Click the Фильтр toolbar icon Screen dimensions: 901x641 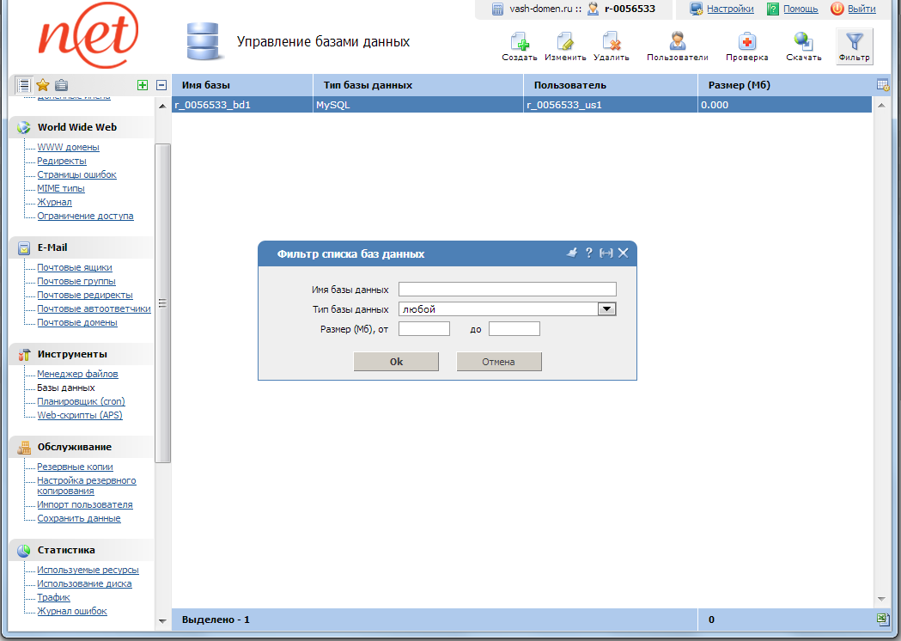click(853, 41)
